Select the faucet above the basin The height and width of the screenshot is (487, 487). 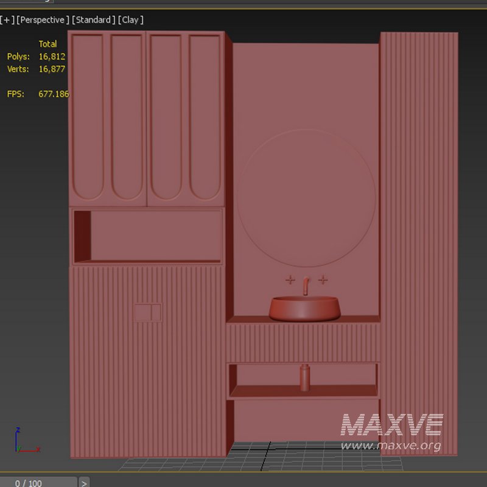[304, 286]
